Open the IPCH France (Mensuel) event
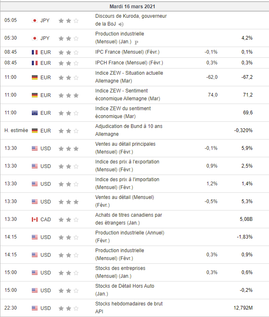 (129, 63)
